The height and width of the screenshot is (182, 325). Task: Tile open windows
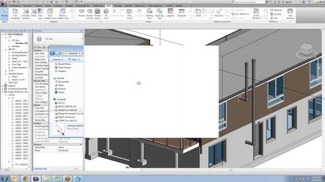(x=274, y=18)
